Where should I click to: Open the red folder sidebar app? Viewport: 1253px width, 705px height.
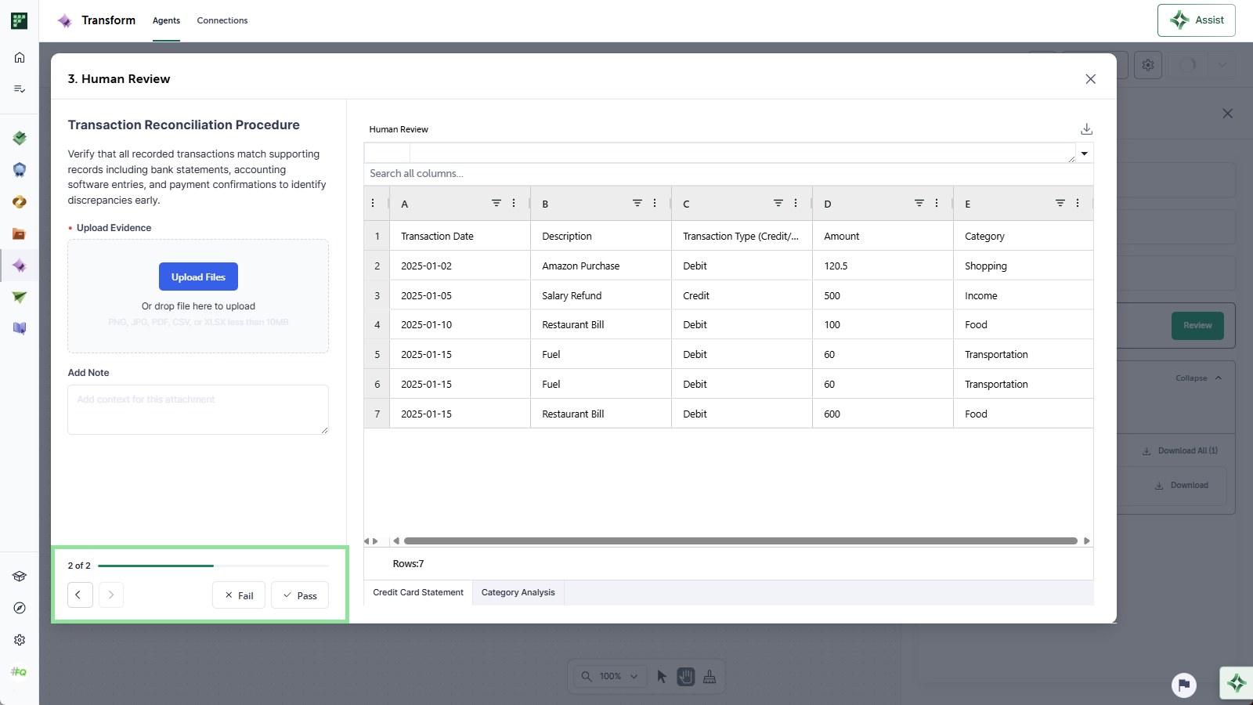click(20, 233)
